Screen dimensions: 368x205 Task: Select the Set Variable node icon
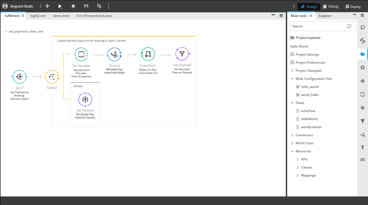point(81,55)
